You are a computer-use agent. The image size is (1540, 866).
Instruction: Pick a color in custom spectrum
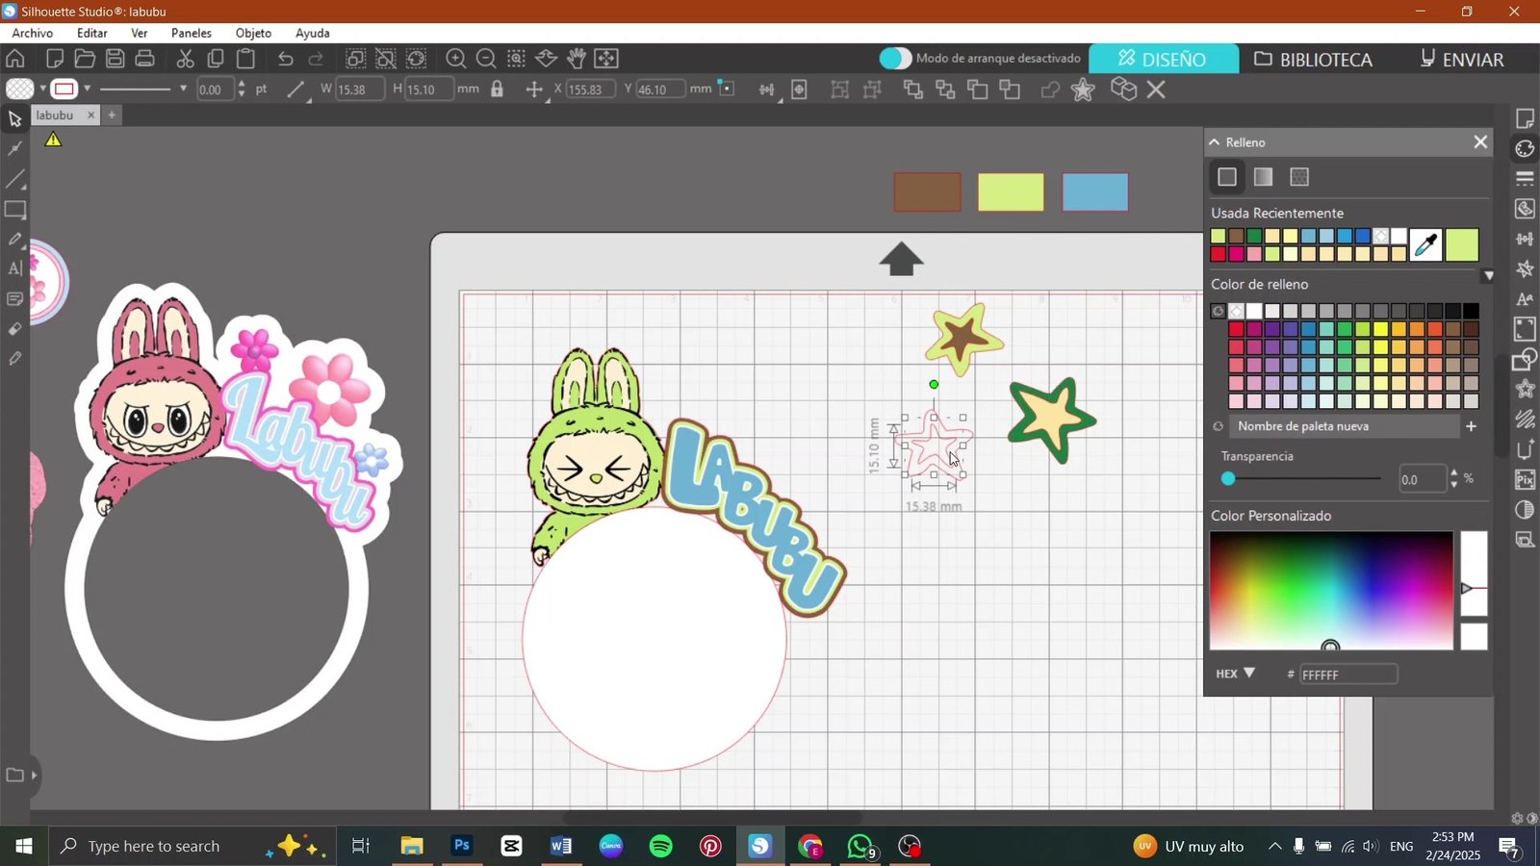click(x=1331, y=591)
